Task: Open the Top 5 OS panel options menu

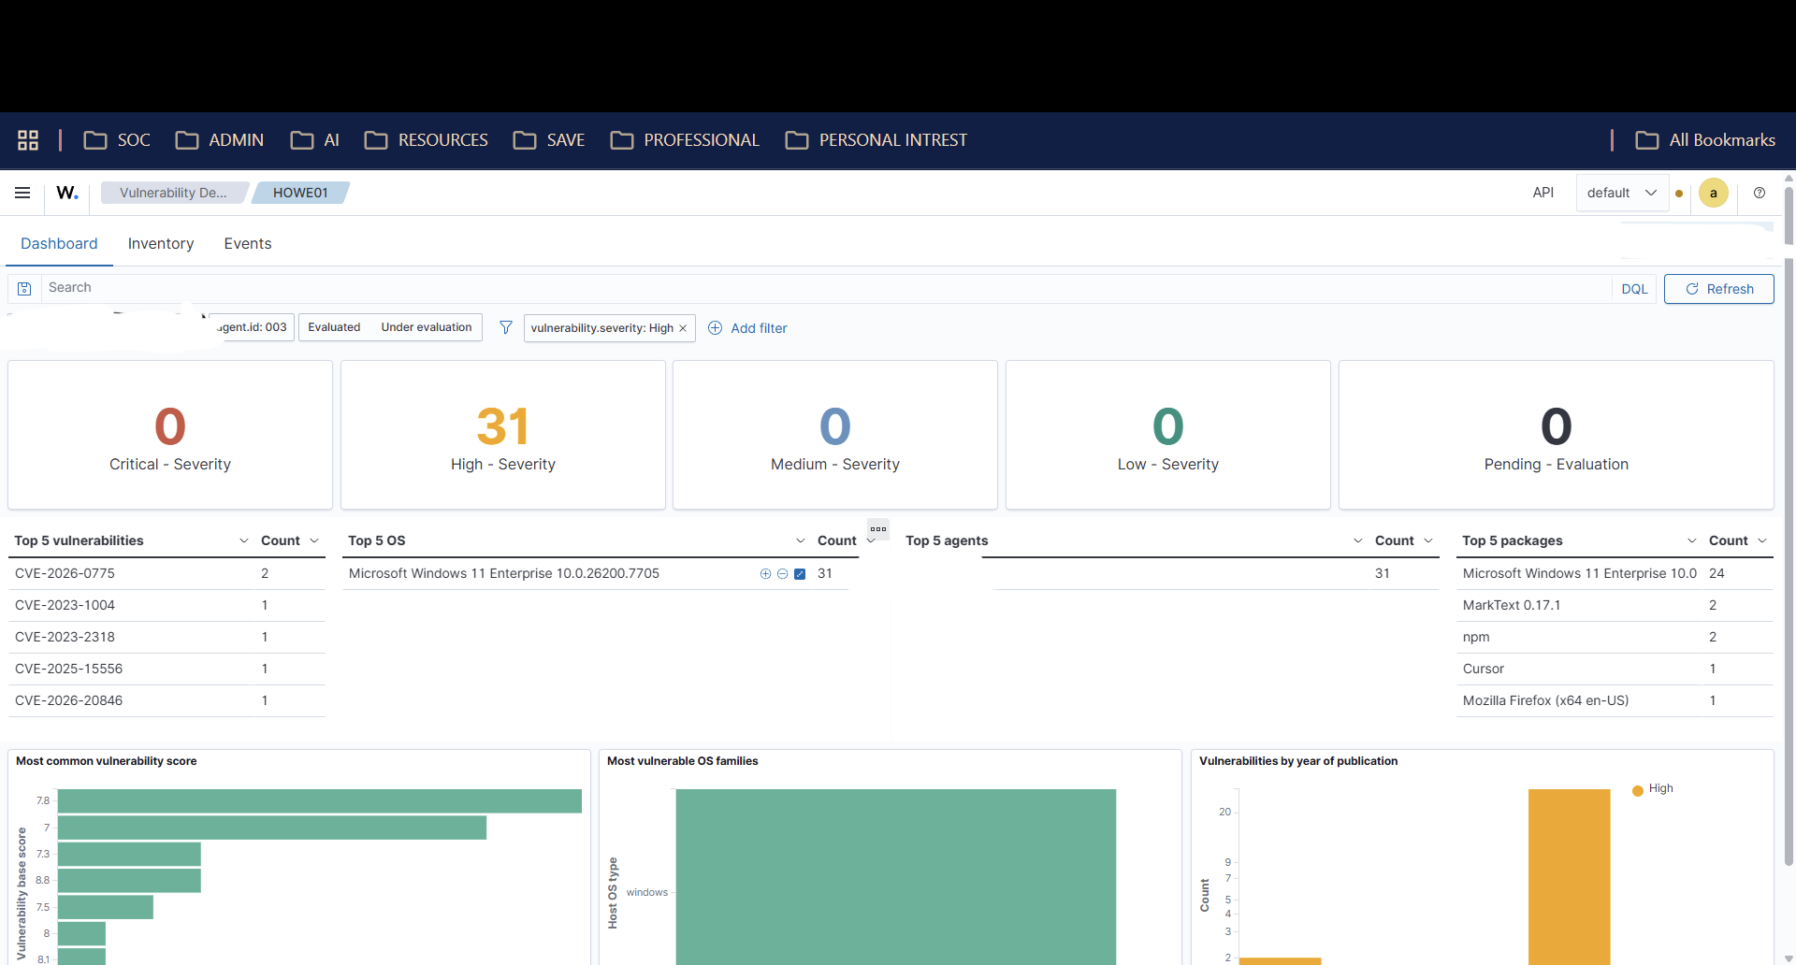Action: (x=878, y=529)
